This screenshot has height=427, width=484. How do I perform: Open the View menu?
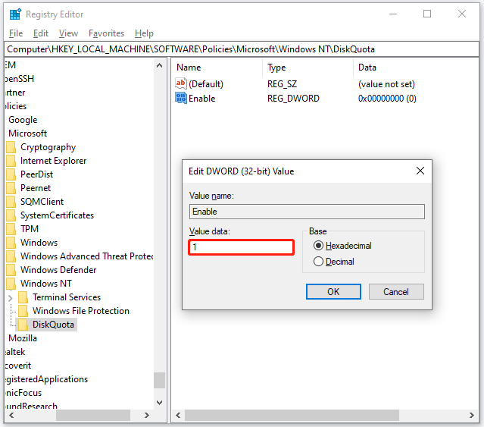[68, 33]
